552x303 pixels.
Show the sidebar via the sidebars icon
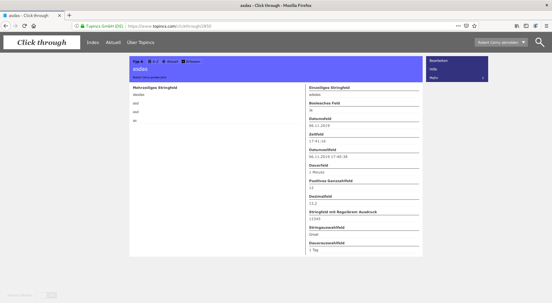click(526, 26)
